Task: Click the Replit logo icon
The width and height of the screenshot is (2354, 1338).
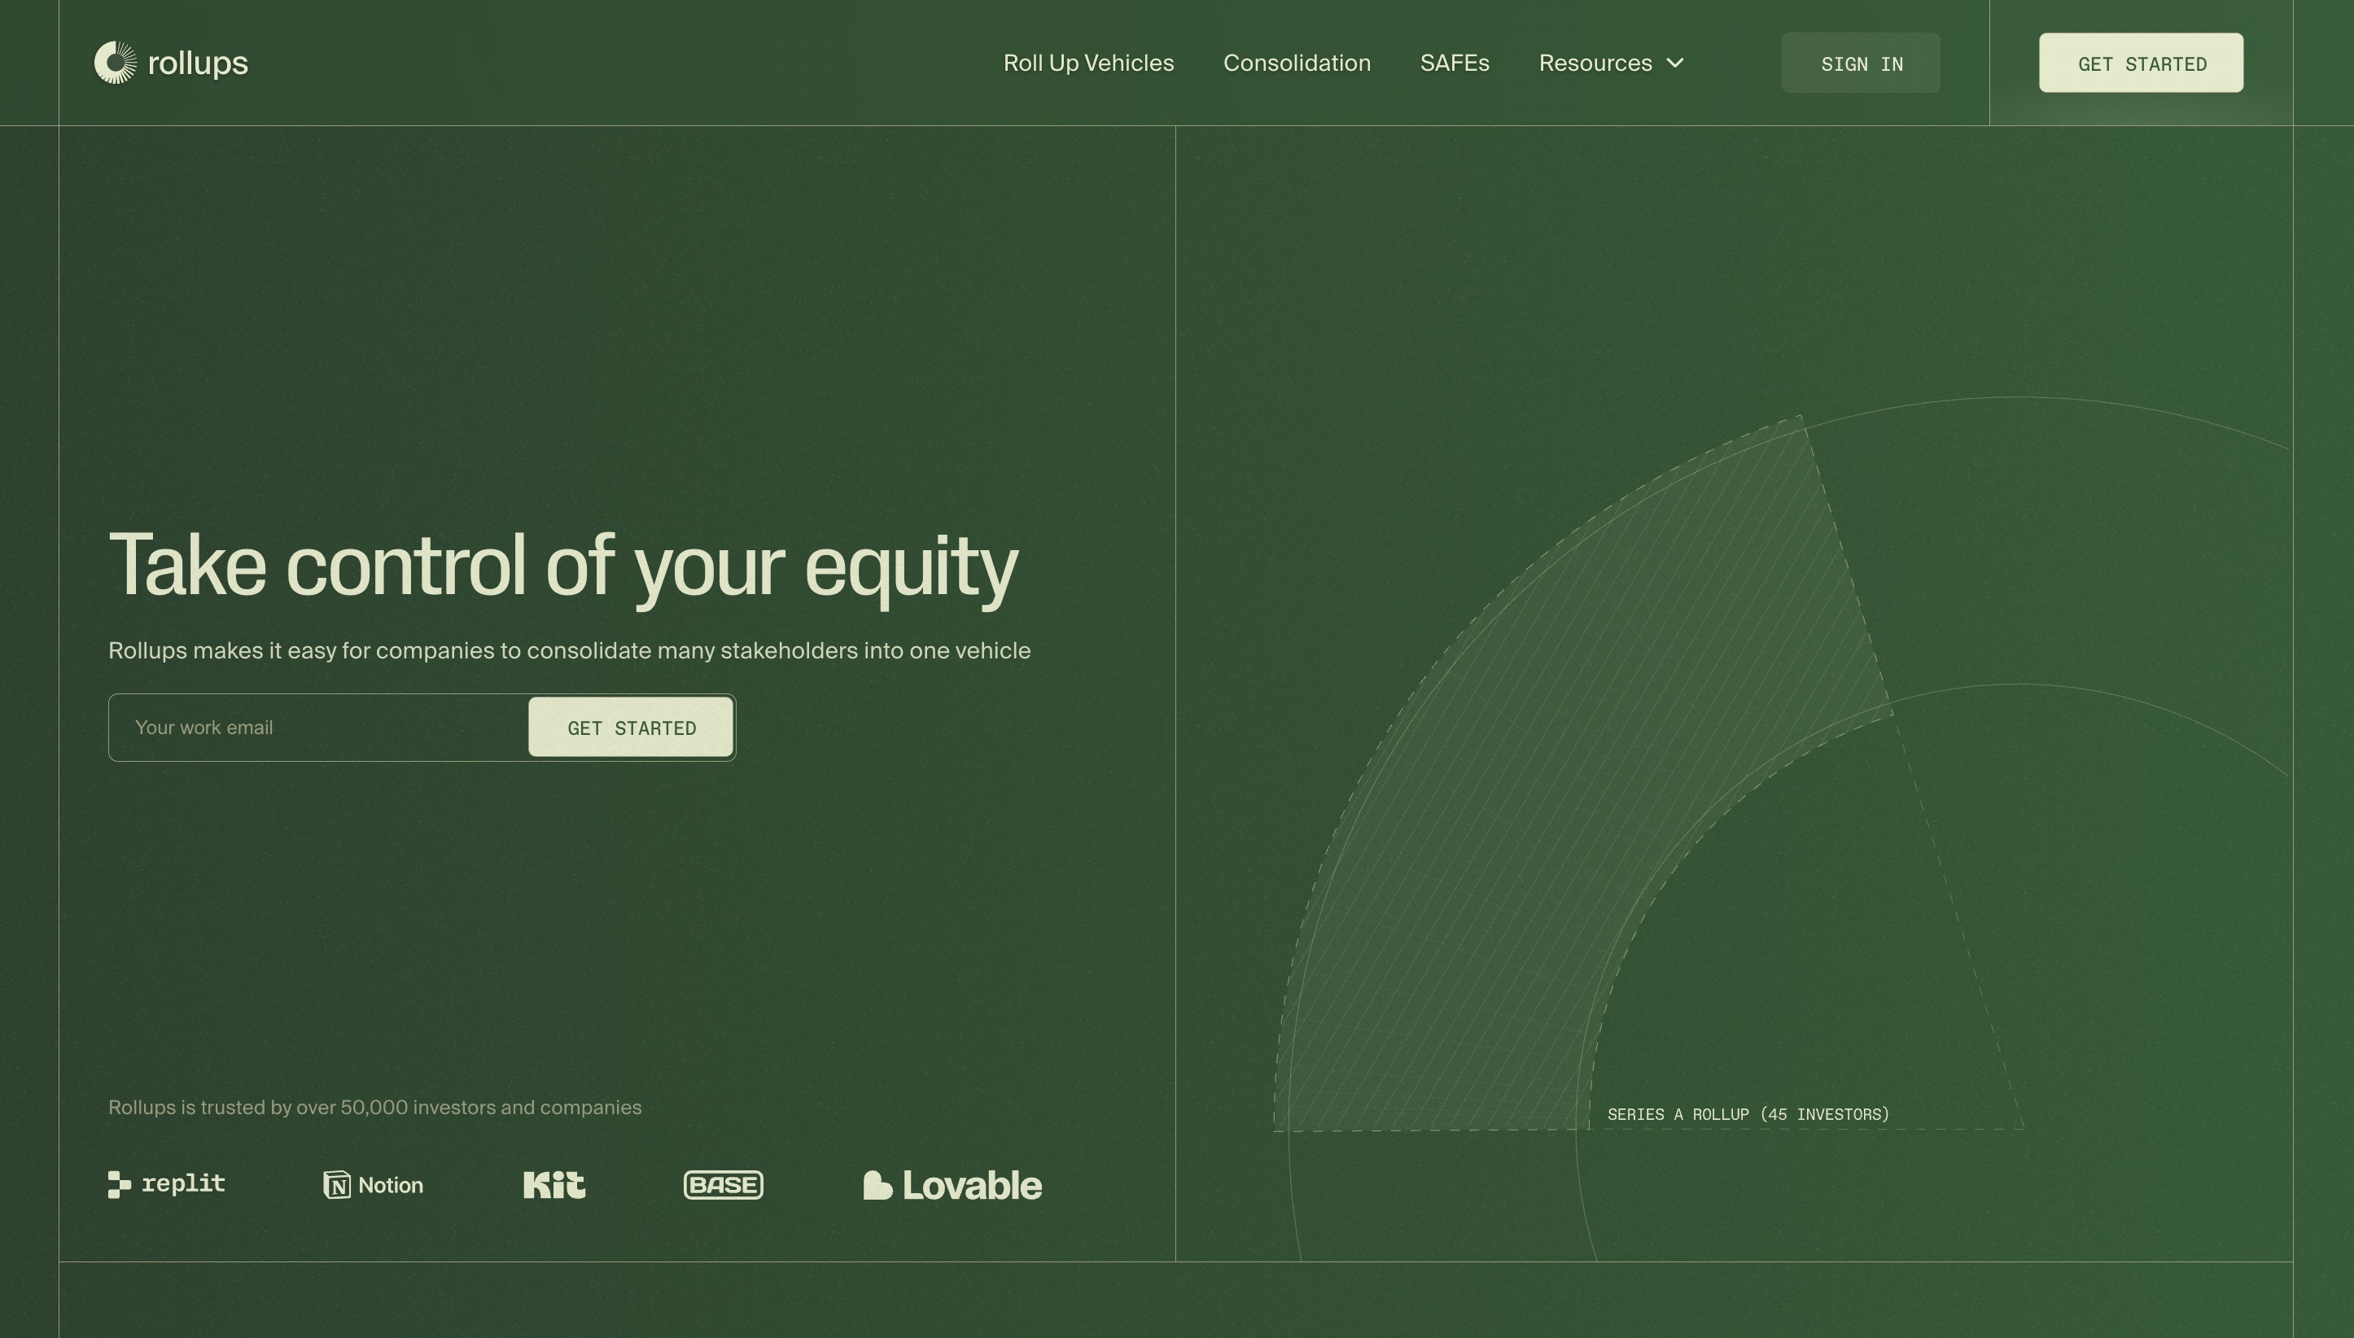Action: tap(120, 1184)
